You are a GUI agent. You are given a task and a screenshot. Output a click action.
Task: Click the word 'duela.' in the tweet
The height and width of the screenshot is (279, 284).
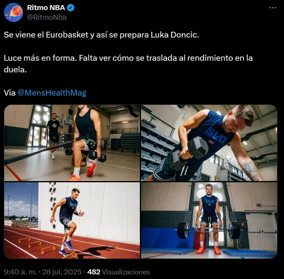(x=15, y=70)
